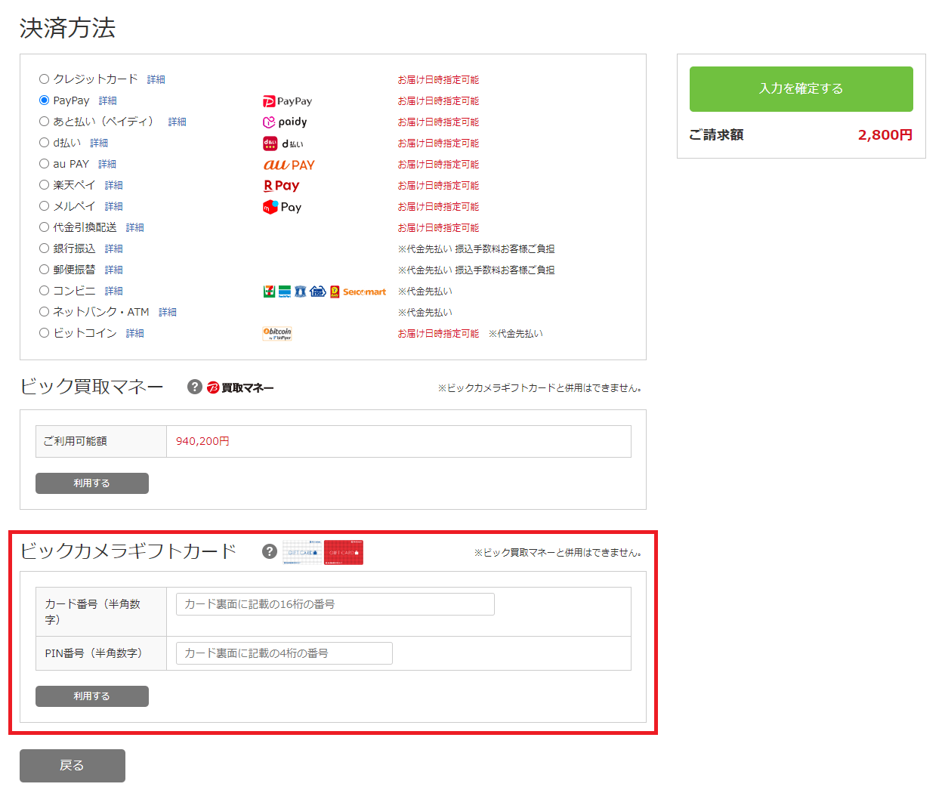The width and height of the screenshot is (945, 790).
Task: Open help icon beside ビックカメラギフトカード
Action: pyautogui.click(x=270, y=551)
